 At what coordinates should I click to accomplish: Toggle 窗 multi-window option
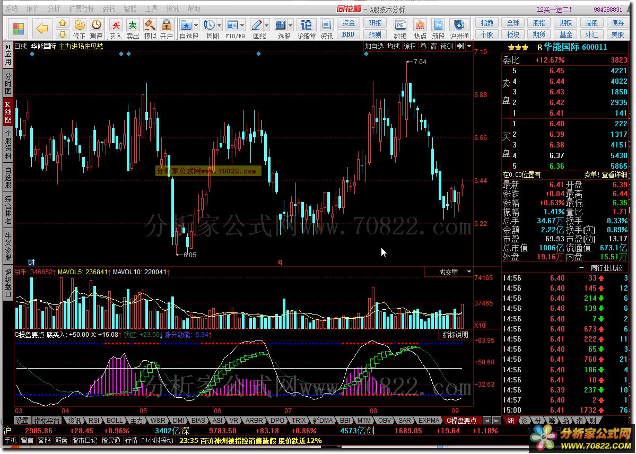pyautogui.click(x=433, y=46)
